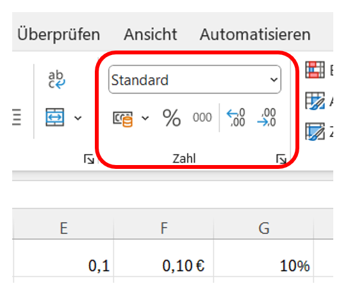The image size is (348, 293).
Task: Select the column F header
Action: tap(164, 228)
